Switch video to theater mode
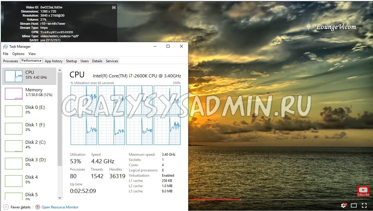 click(x=354, y=206)
